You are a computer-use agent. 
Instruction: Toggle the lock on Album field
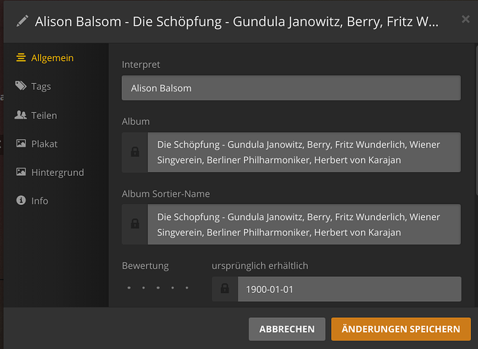click(x=134, y=152)
